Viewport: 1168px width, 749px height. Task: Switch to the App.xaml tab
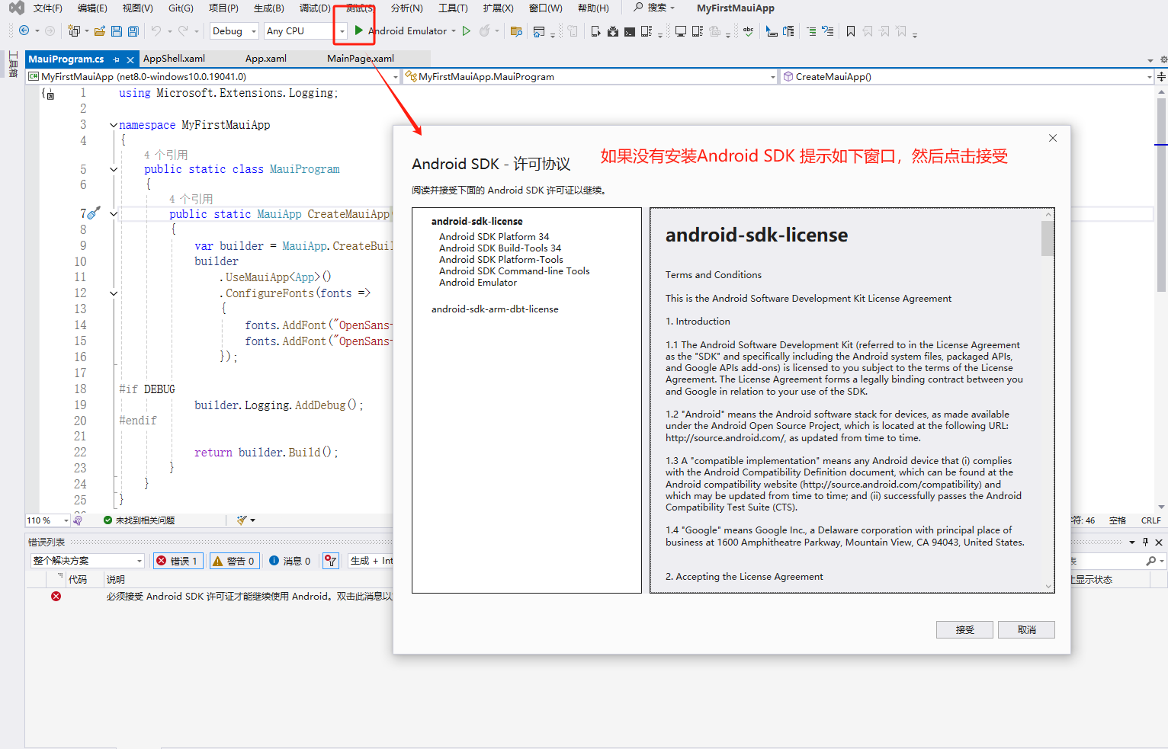point(266,59)
